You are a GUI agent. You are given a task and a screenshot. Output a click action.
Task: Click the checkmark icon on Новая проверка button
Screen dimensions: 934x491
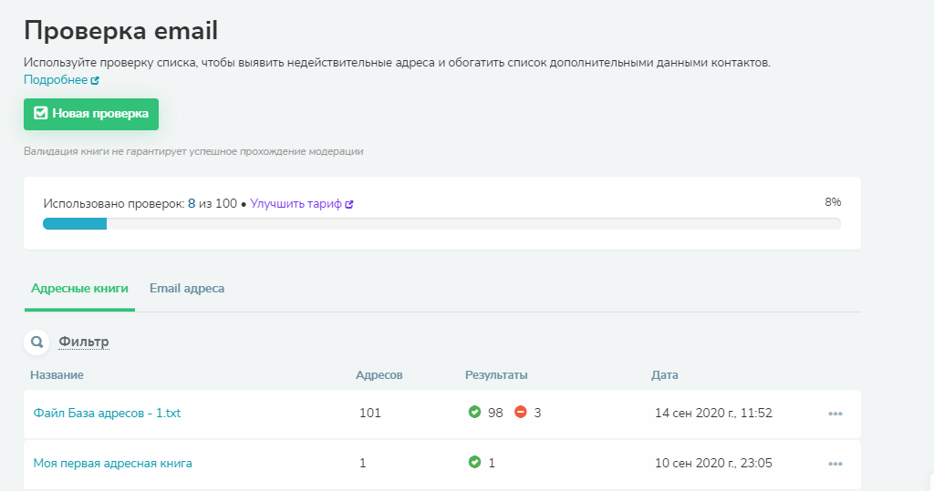tap(40, 114)
